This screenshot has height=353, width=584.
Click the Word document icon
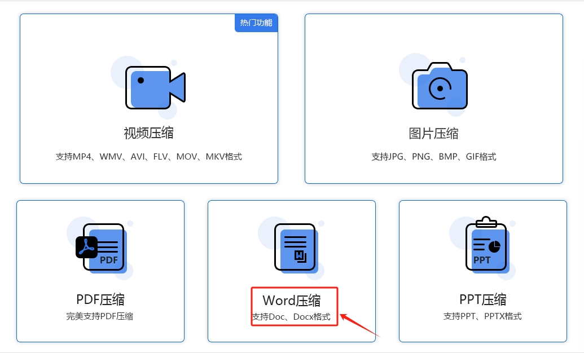point(296,248)
